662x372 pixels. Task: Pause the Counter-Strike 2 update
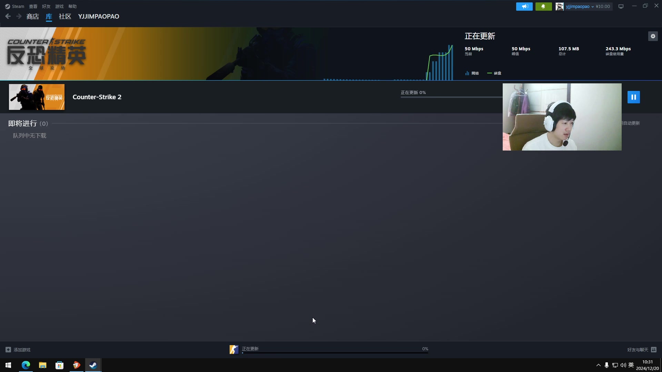click(633, 97)
